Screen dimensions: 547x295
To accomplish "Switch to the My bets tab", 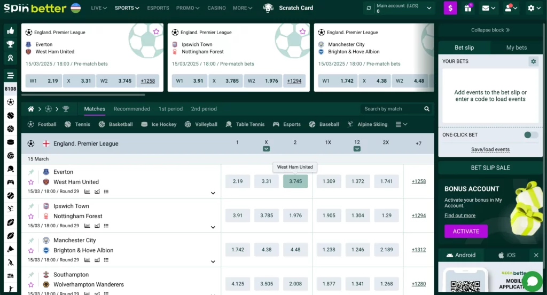I will (516, 47).
